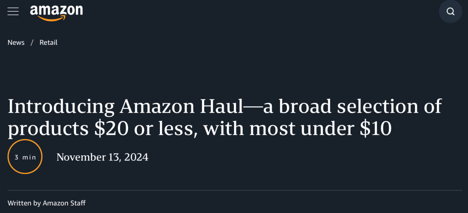This screenshot has height=213, width=468.
Task: Open the Retail category breadcrumb
Action: 49,43
